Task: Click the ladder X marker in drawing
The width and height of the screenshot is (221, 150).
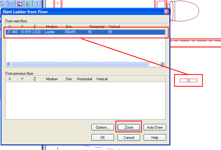Action: pos(188,81)
